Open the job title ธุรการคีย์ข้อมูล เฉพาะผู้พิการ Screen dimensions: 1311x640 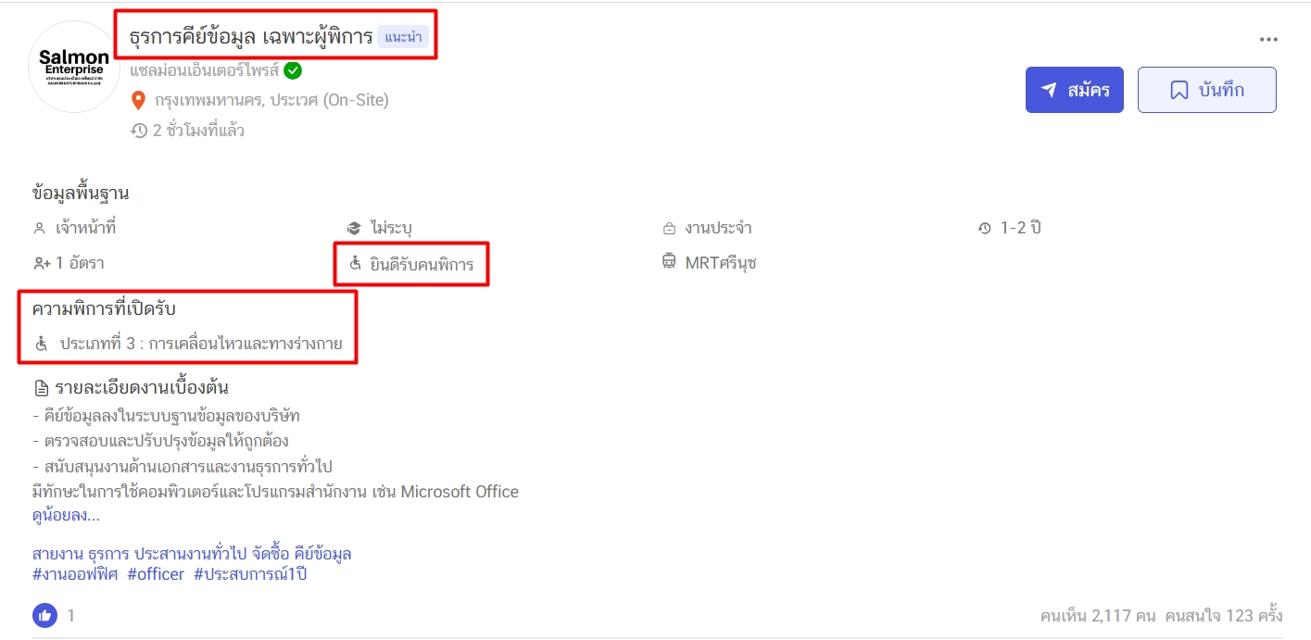coord(250,37)
